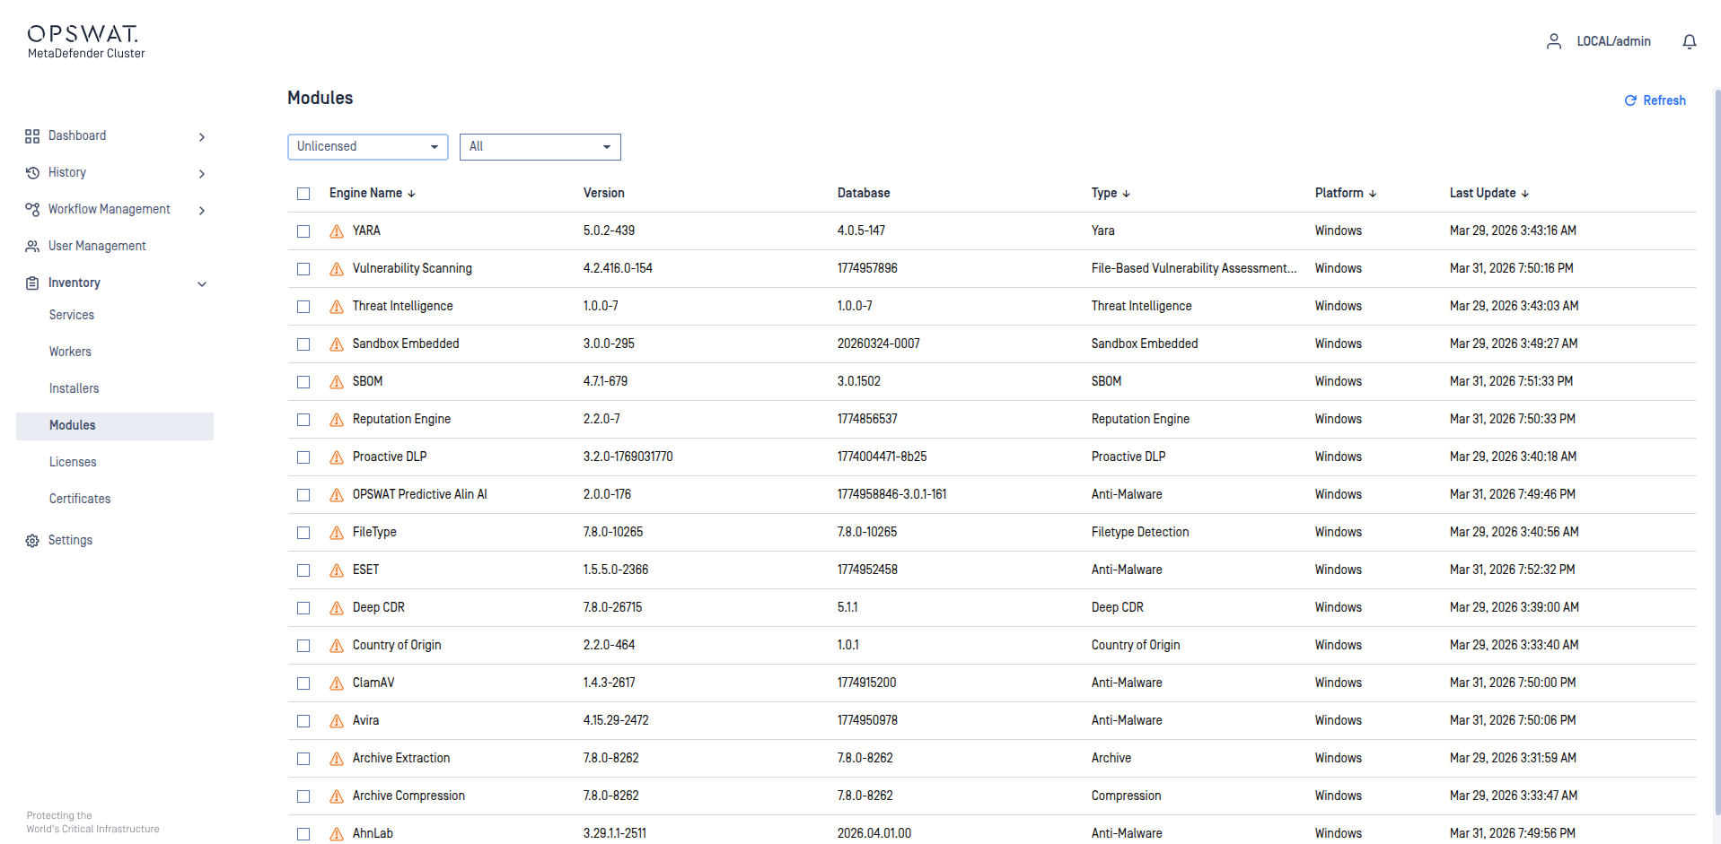Click the user profile icon
Screen dimensions: 1721x844
click(1553, 41)
